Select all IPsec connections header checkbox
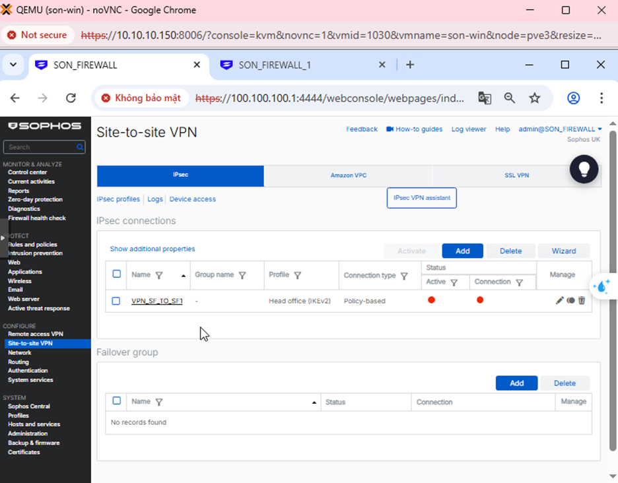This screenshot has height=483, width=618. (x=117, y=274)
